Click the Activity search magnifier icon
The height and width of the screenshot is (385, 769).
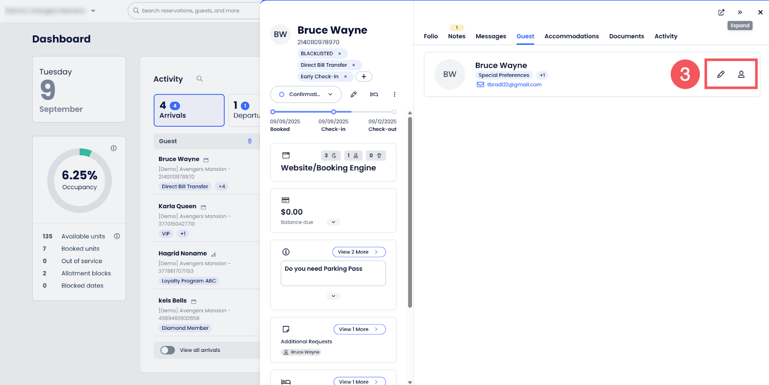[199, 79]
